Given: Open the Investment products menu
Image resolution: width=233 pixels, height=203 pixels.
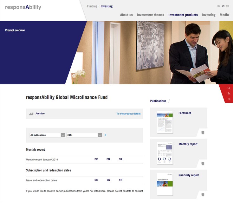Looking at the screenshot, I should coord(183,15).
